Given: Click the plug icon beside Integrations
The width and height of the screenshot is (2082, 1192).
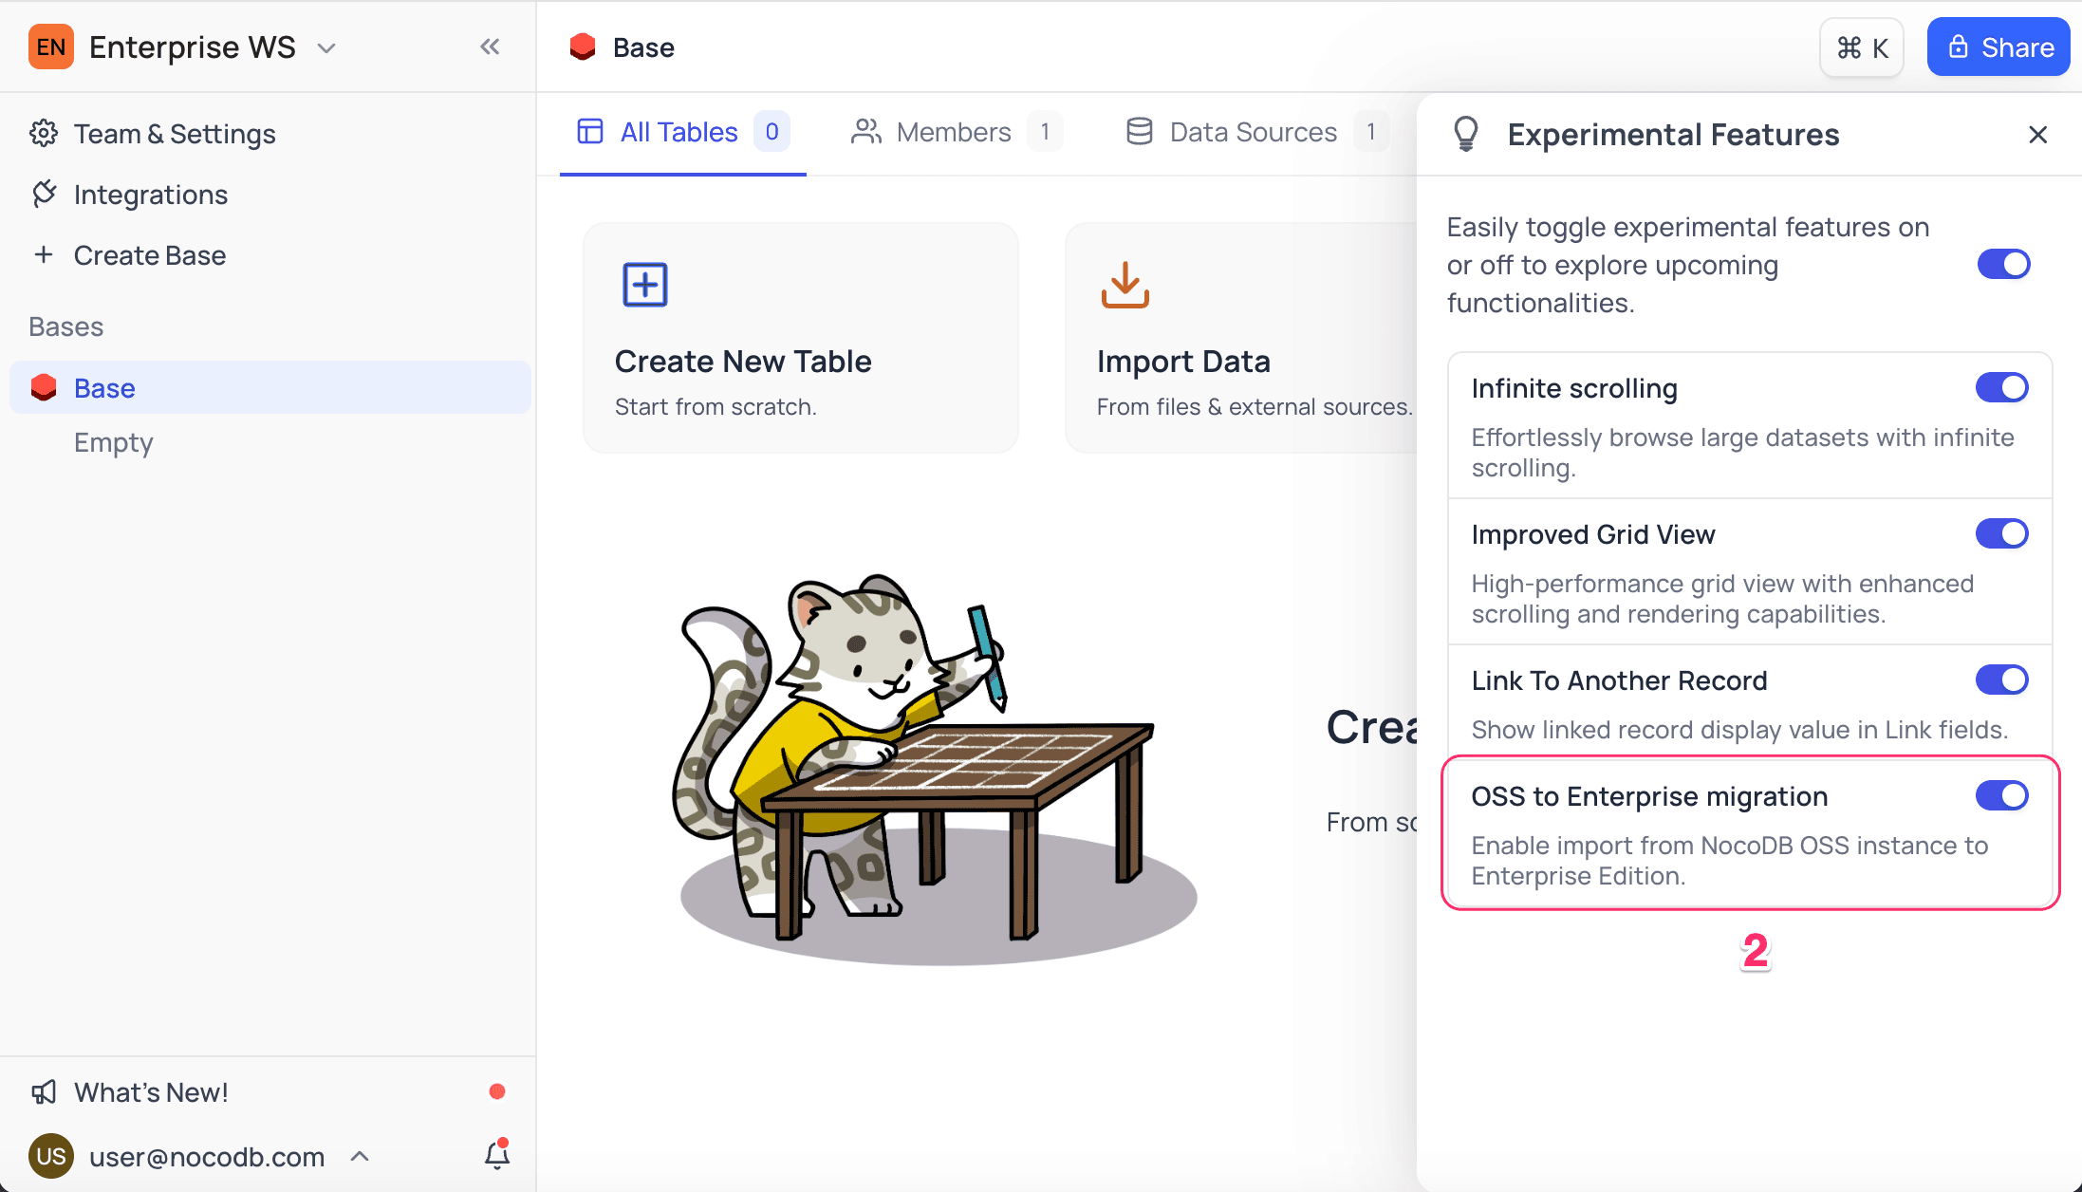Looking at the screenshot, I should coord(44,194).
